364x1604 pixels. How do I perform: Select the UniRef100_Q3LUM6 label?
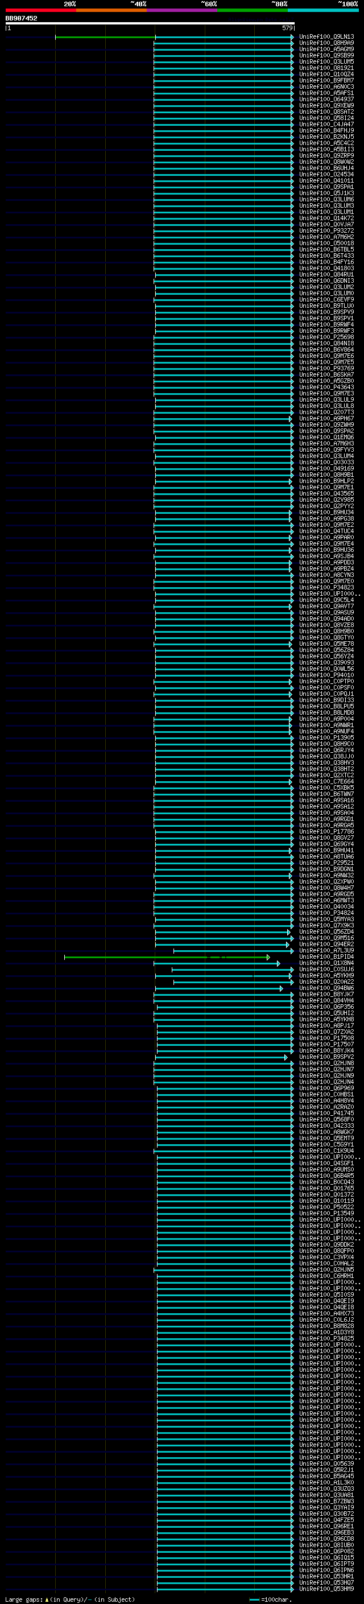(x=326, y=199)
